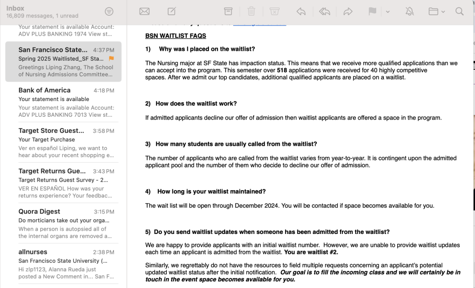Open the flag color dropdown arrow
This screenshot has width=475, height=288.
coord(388,12)
